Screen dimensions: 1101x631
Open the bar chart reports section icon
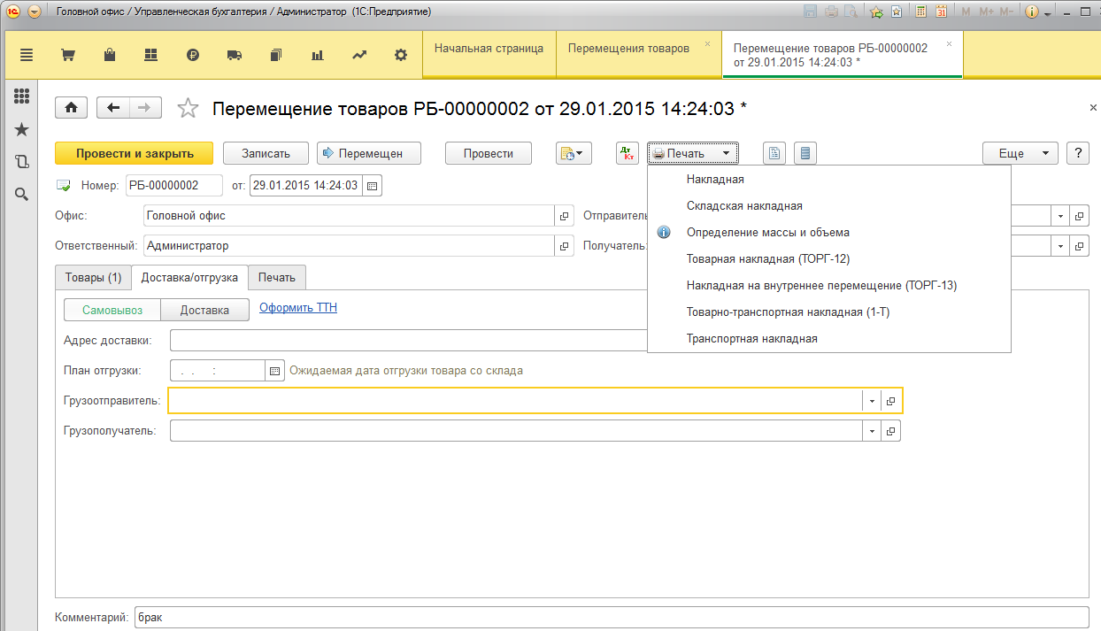click(x=317, y=55)
